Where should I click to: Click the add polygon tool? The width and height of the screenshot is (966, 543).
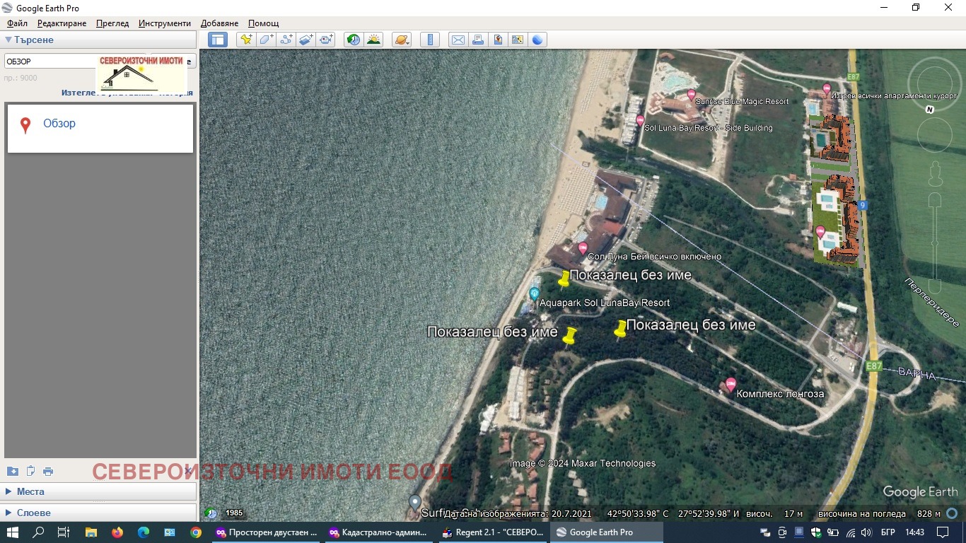(x=266, y=40)
